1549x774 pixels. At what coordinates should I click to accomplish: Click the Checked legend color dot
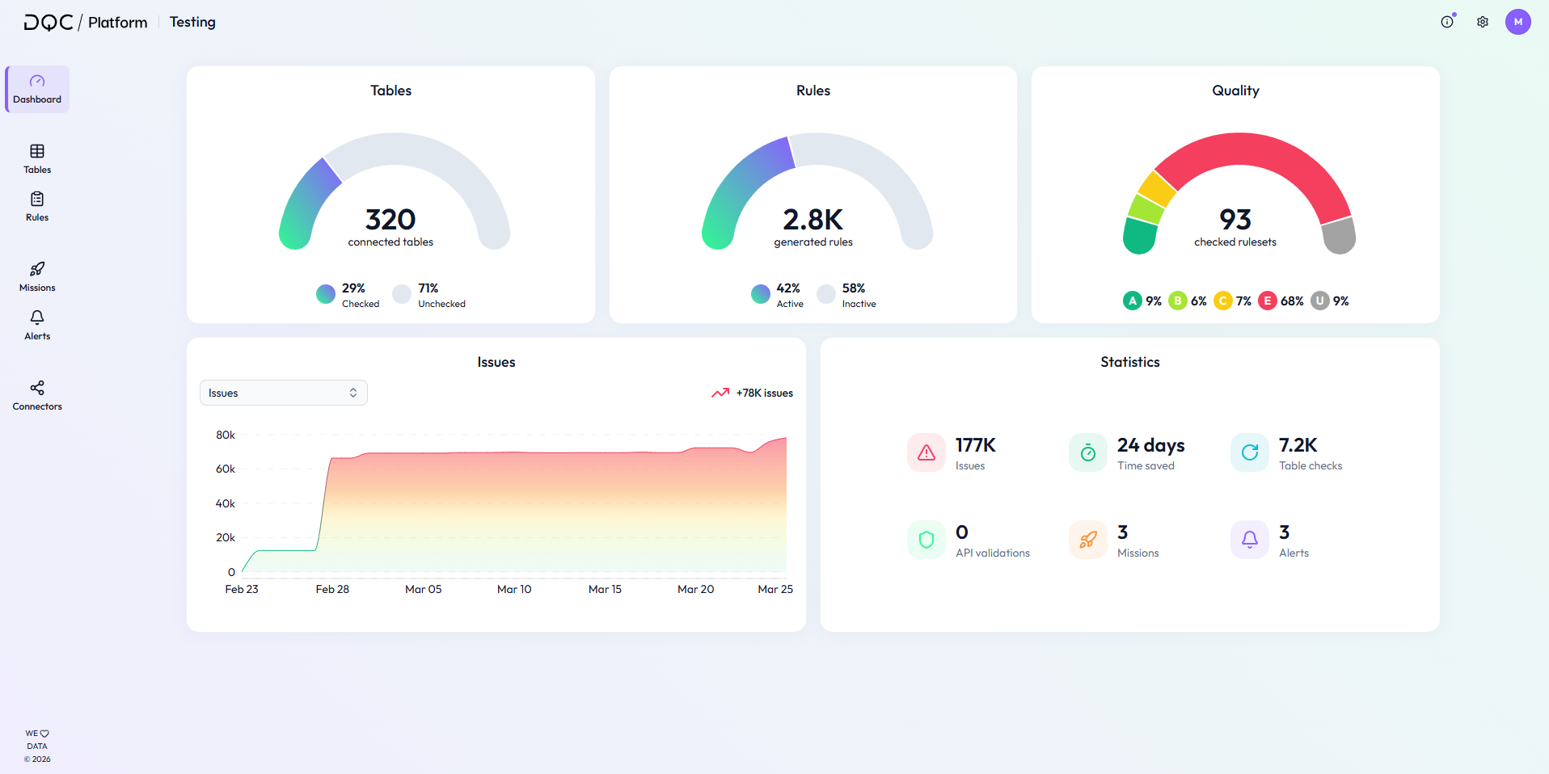coord(326,294)
